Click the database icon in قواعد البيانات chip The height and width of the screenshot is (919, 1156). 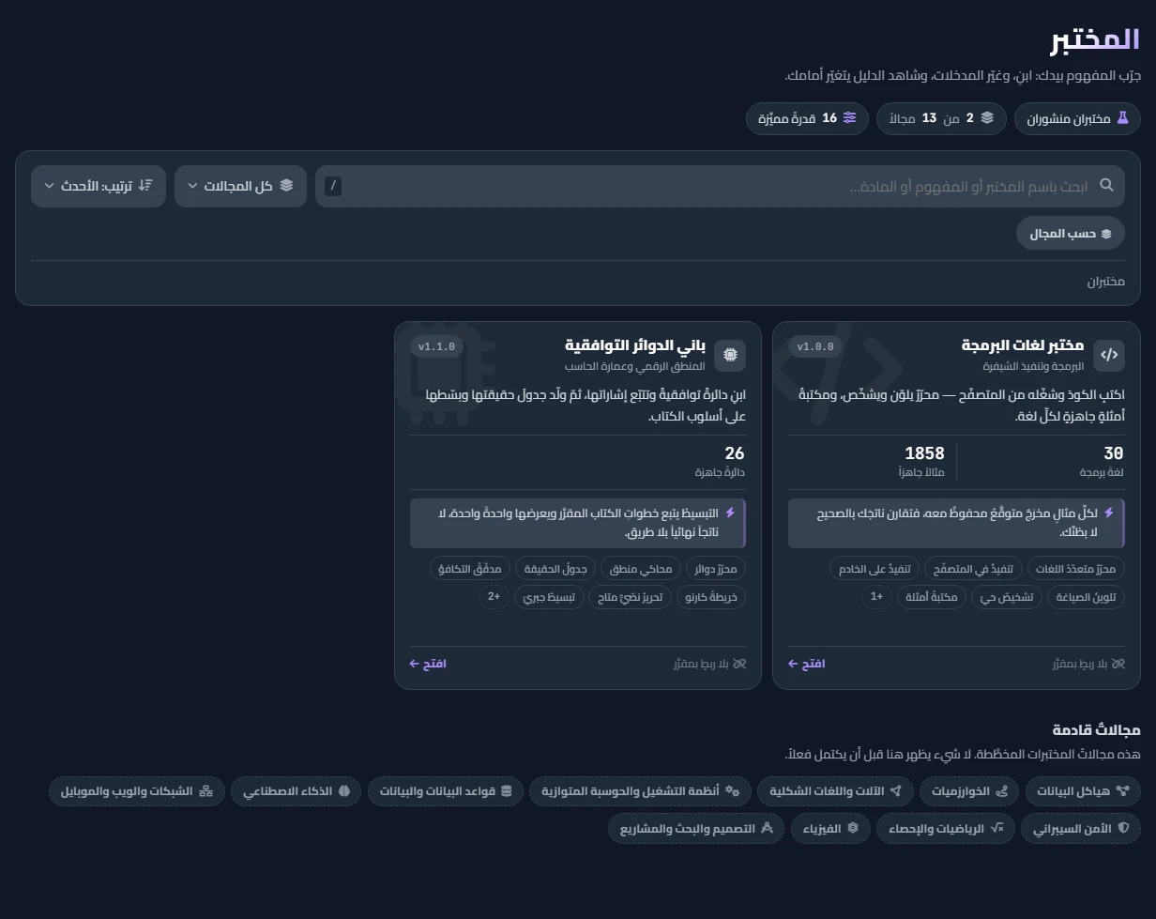point(507,791)
